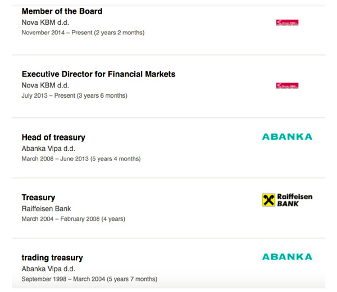Visit Nova KBM d.d. under Member of the Board
Image resolution: width=337 pixels, height=292 pixels.
point(45,22)
